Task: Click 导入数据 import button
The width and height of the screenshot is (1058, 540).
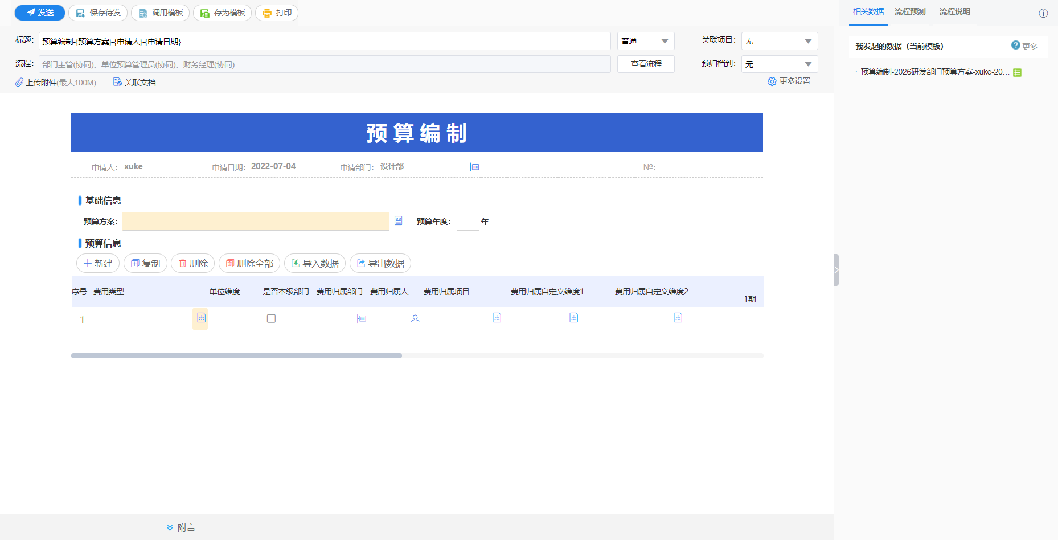Action: coord(315,263)
